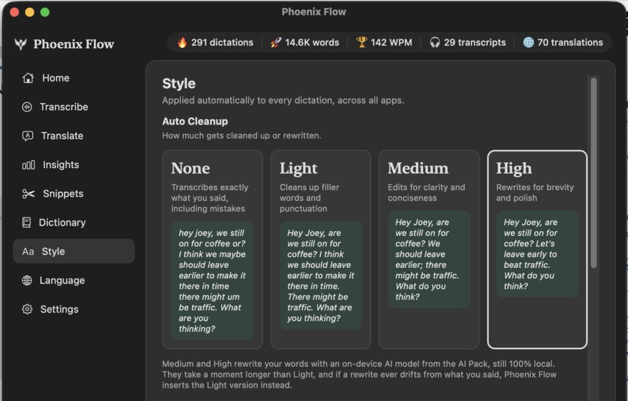Screen dimensions: 628x401
Task: Click the None card's sample text
Action: [212, 281]
